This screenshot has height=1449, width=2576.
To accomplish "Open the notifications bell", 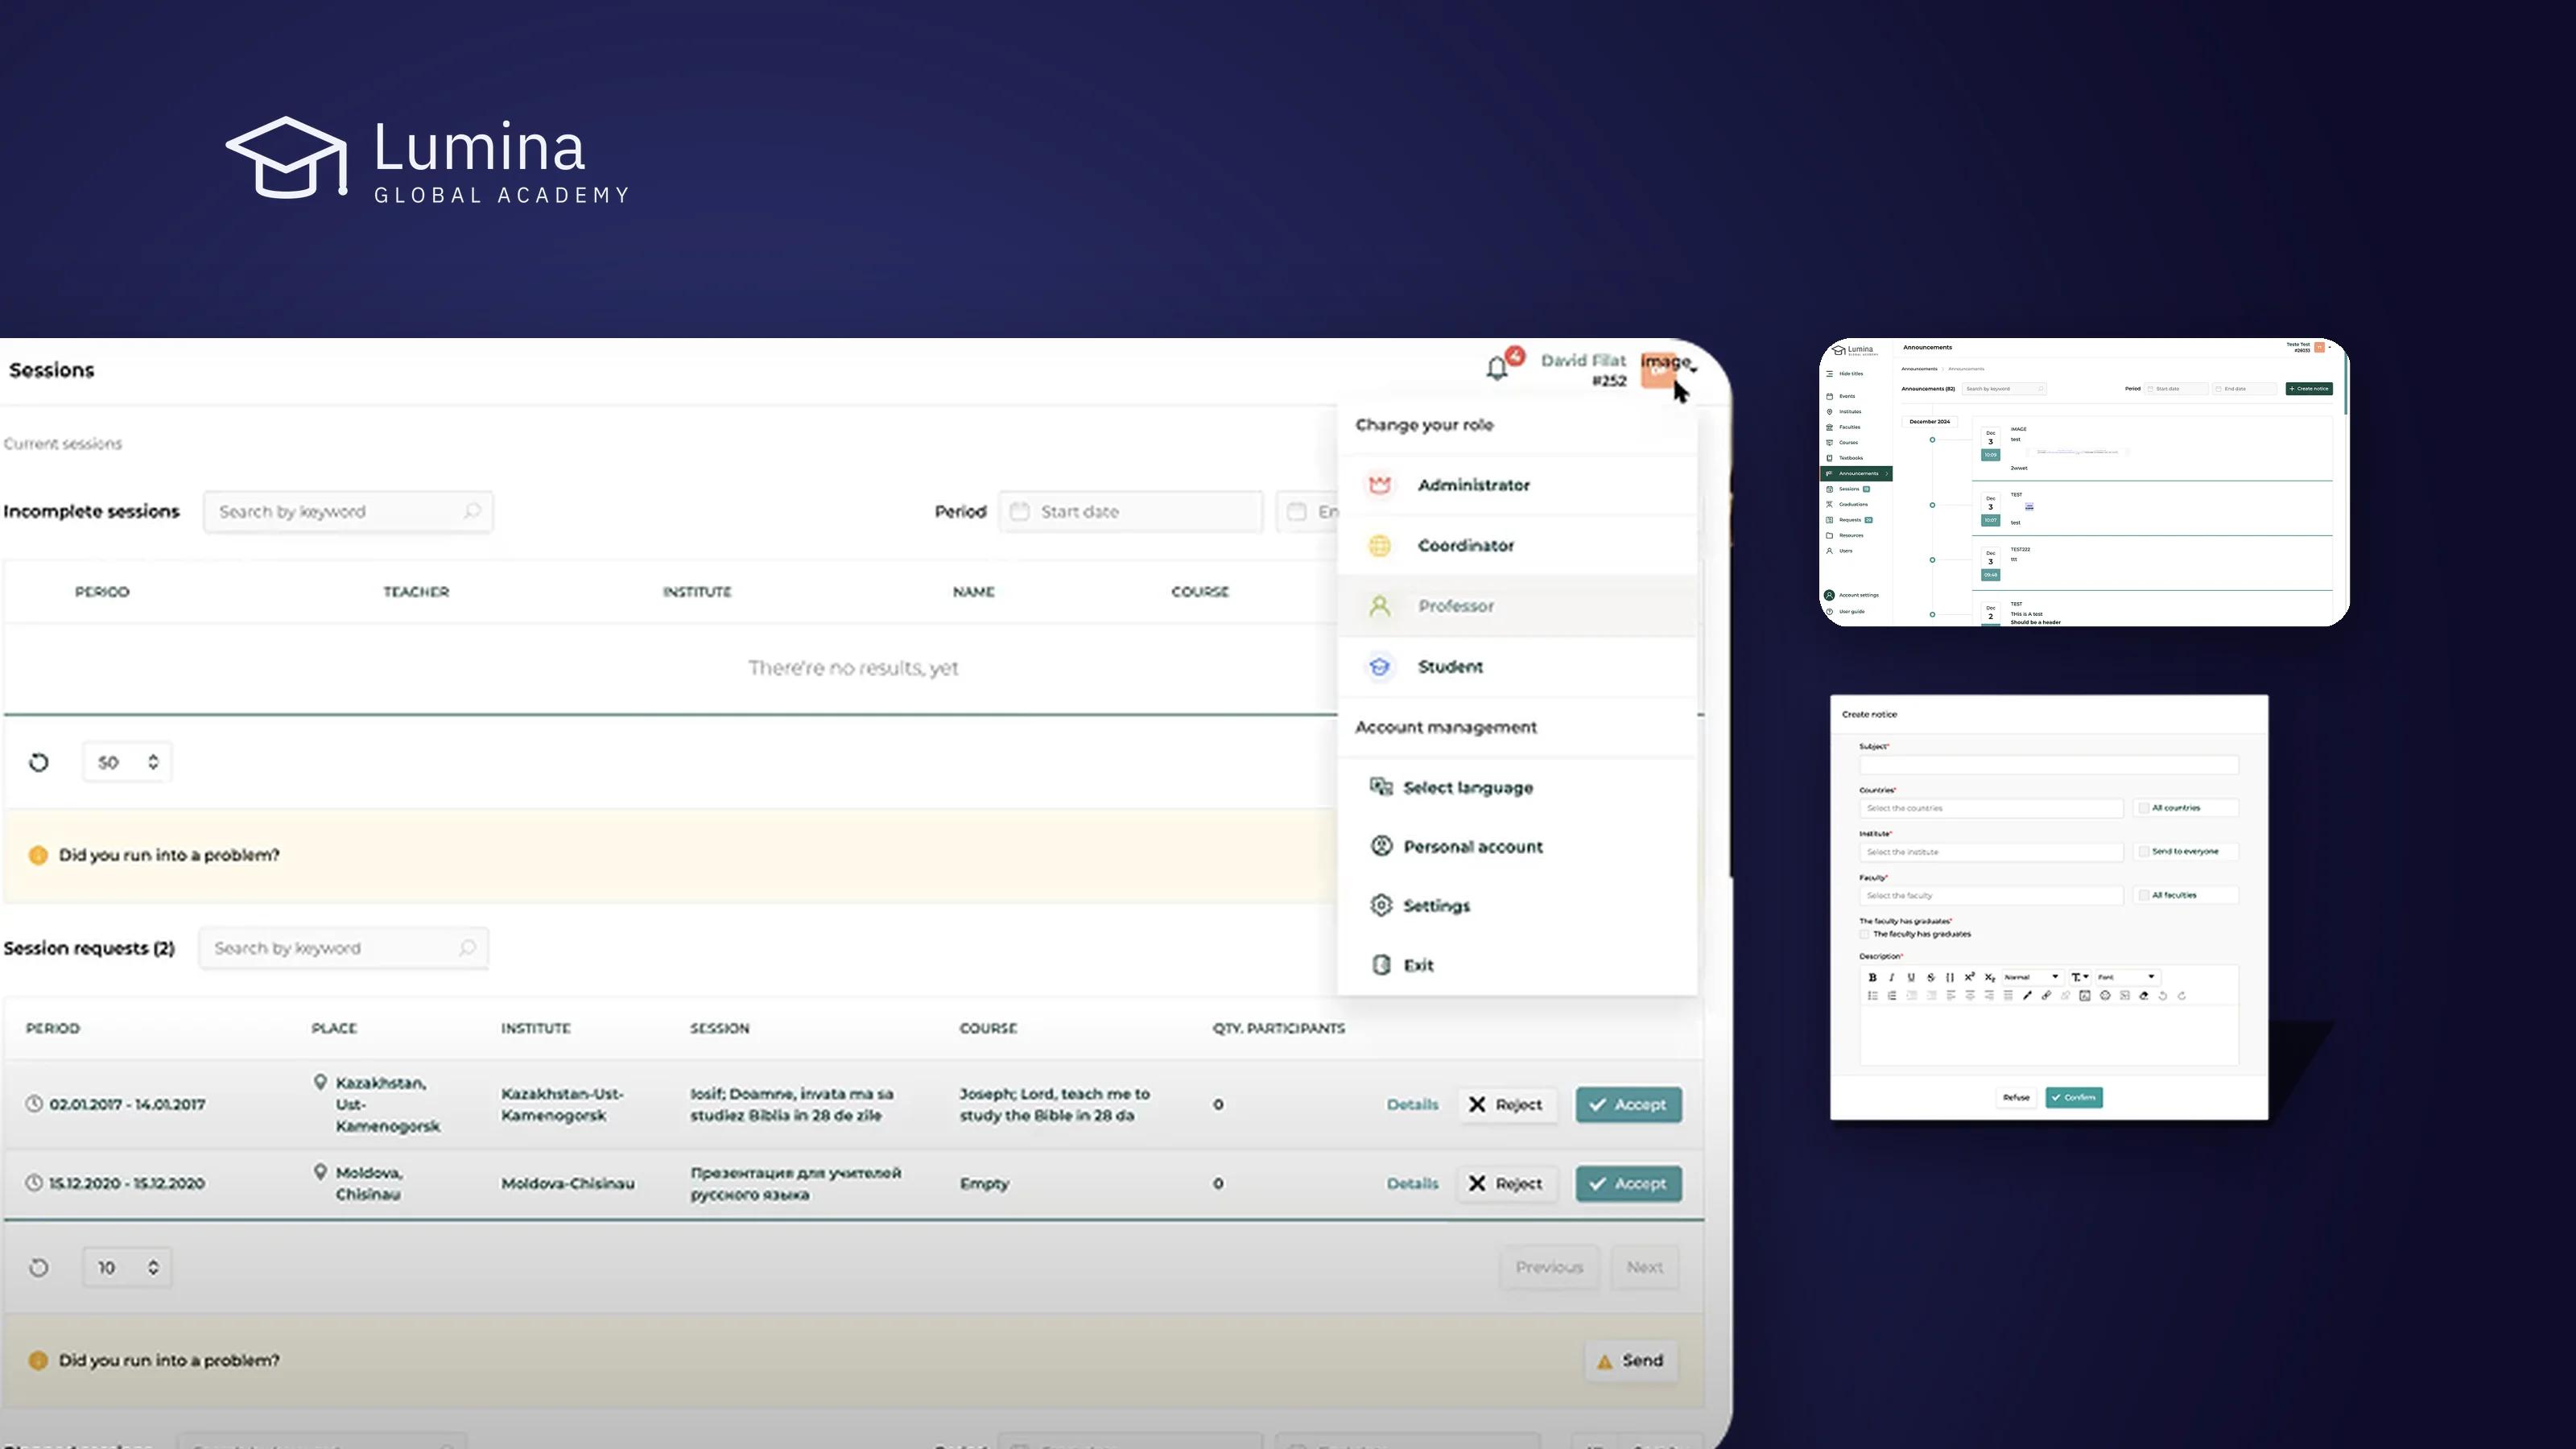I will 1497,368.
